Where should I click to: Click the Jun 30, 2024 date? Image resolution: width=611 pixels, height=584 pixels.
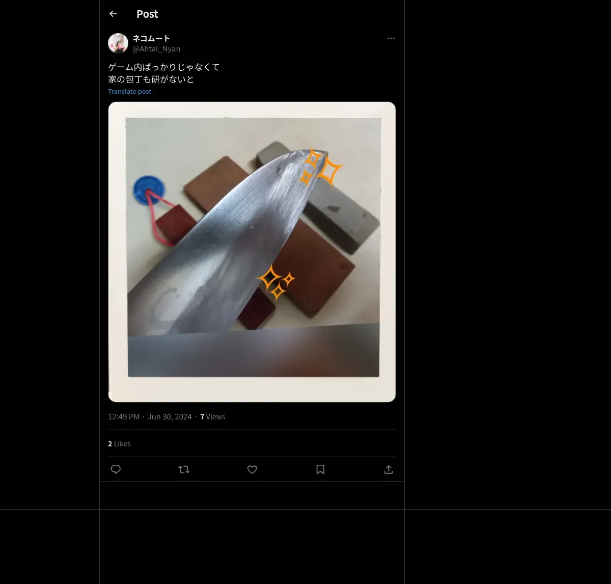point(170,416)
